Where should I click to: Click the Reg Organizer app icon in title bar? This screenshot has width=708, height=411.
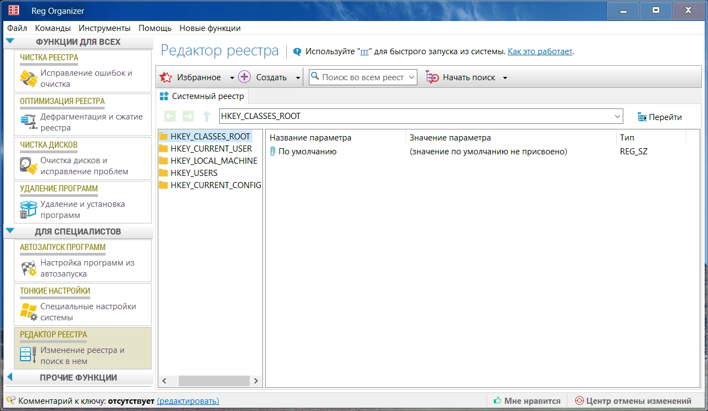pos(13,11)
